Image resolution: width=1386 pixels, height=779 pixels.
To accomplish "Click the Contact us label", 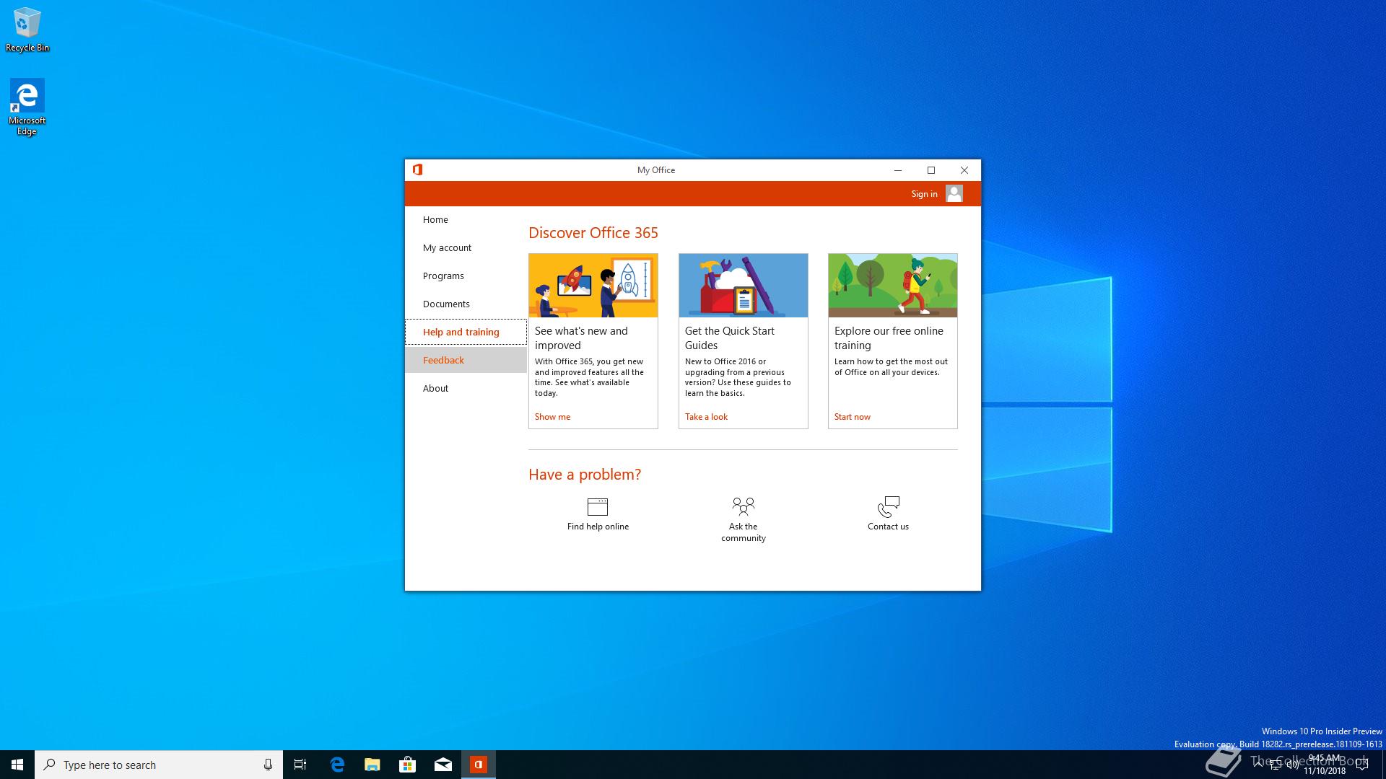I will click(888, 527).
